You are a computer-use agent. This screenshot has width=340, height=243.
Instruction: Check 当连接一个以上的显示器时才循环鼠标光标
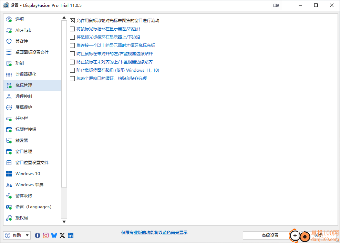click(x=72, y=45)
